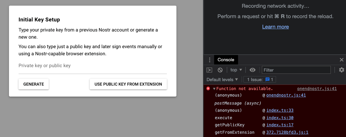This screenshot has width=346, height=137.
Task: Focus the Private key or public key field
Action: [93, 66]
